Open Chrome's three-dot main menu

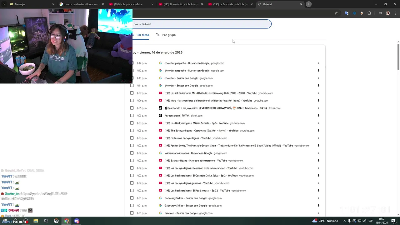point(395,13)
